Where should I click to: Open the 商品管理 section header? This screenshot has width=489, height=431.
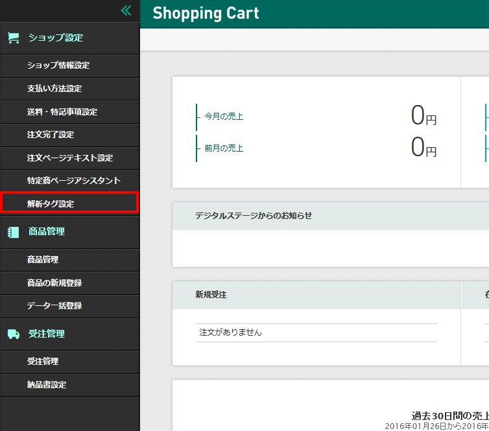coord(69,232)
